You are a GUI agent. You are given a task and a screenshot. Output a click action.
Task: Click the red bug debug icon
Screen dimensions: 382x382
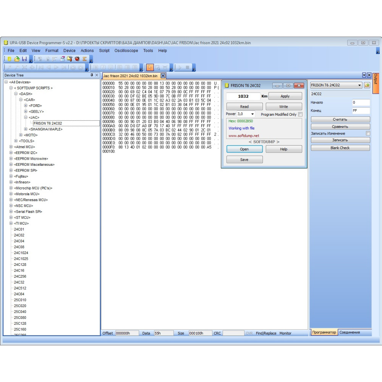pyautogui.click(x=77, y=59)
